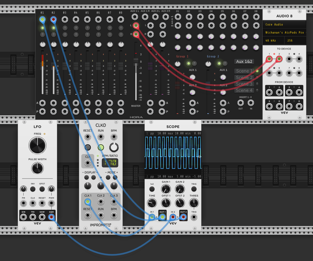The width and height of the screenshot is (313, 261).
Task: Click the Scope TIME knob
Action: tap(152, 203)
